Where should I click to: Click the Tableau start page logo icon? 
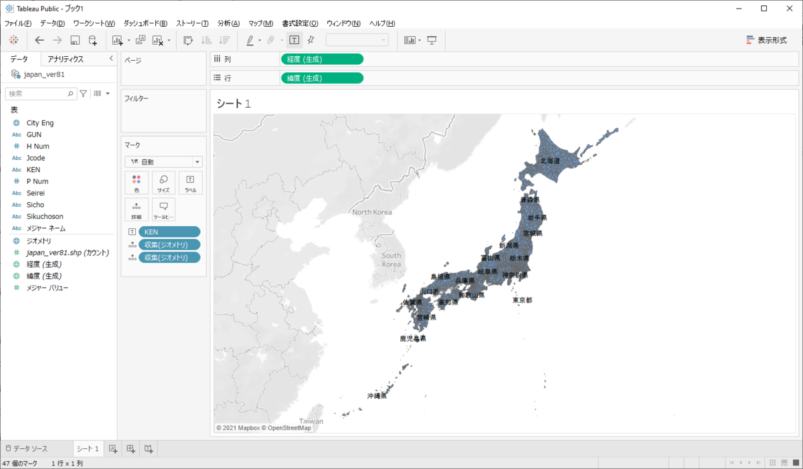pyautogui.click(x=13, y=40)
